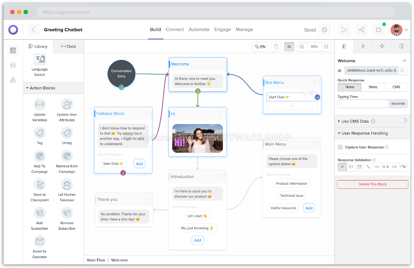The image size is (414, 268).
Task: Click the Delete This Block button
Action: click(372, 184)
